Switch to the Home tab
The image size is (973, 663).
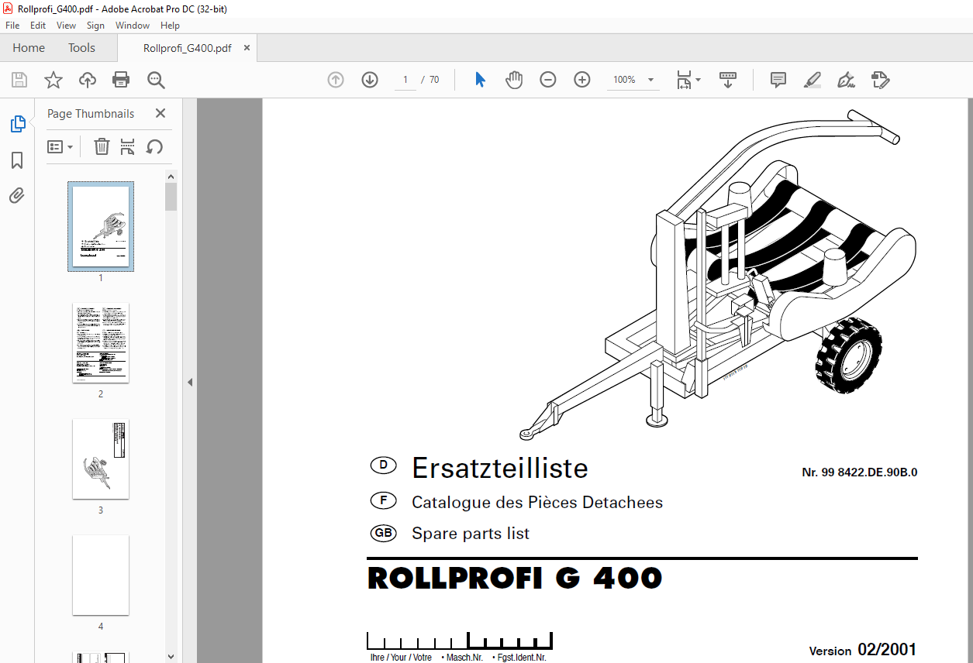tap(29, 48)
